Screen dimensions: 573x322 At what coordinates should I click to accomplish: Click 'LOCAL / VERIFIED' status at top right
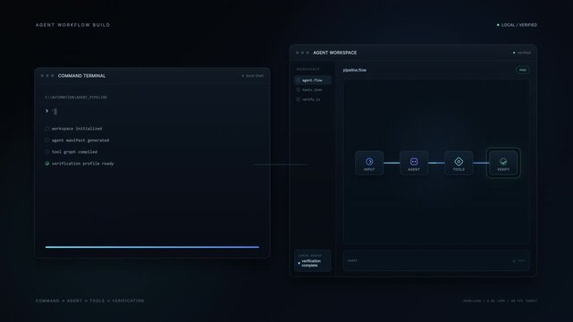click(x=517, y=25)
